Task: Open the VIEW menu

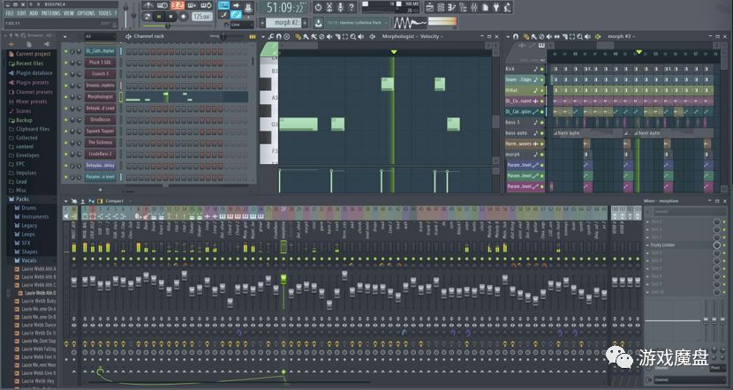Action: (69, 13)
